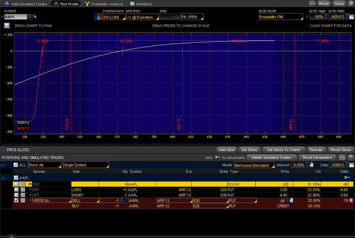Open the AAPL symbol dropdown arrow

(x=30, y=17)
